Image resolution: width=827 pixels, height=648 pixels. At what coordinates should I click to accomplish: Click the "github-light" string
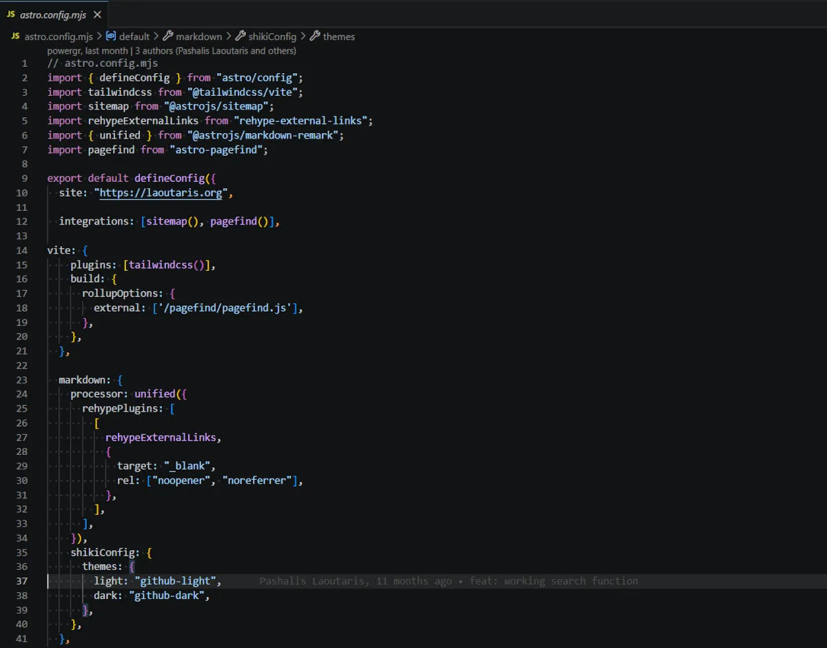175,581
